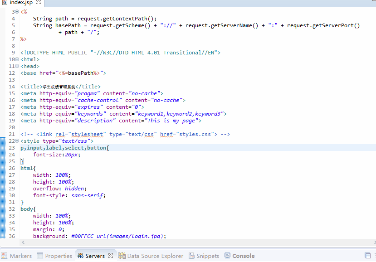Click the base href tag on line 12
The width and height of the screenshot is (376, 262).
pyautogui.click(x=63, y=73)
